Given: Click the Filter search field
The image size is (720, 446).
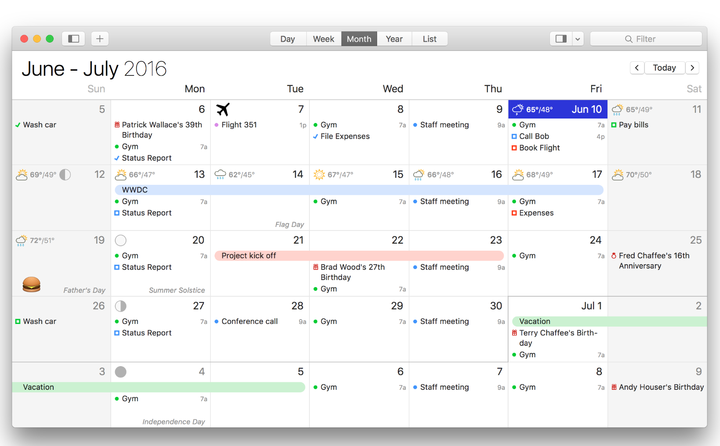Looking at the screenshot, I should [x=646, y=39].
